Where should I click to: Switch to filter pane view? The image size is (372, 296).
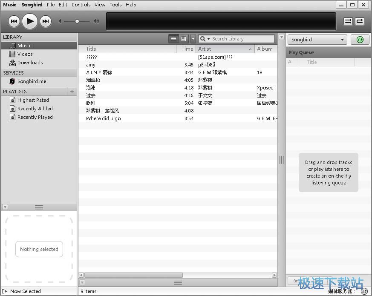pyautogui.click(x=184, y=39)
